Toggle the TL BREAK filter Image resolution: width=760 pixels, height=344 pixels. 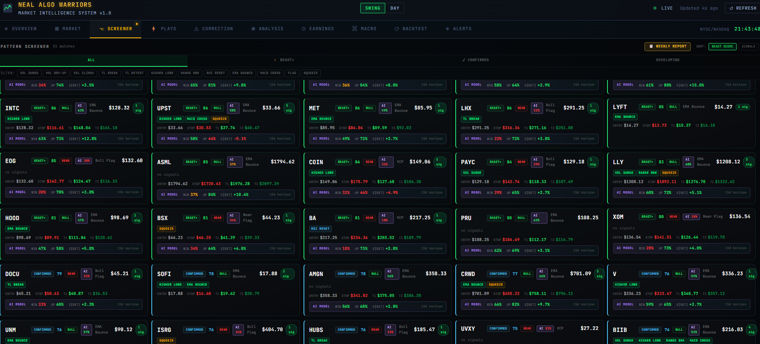point(109,73)
